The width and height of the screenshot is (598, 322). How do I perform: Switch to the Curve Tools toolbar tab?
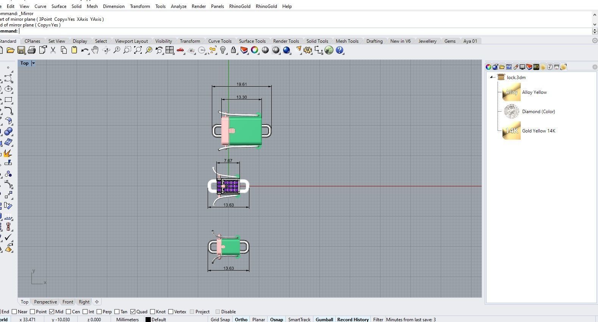(x=220, y=41)
